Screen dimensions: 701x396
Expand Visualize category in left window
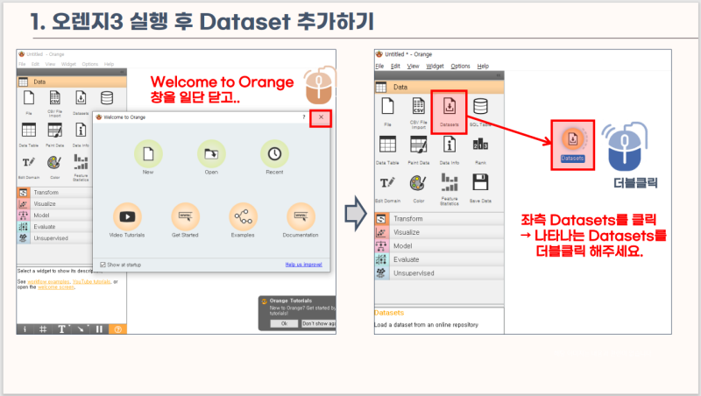(x=54, y=204)
